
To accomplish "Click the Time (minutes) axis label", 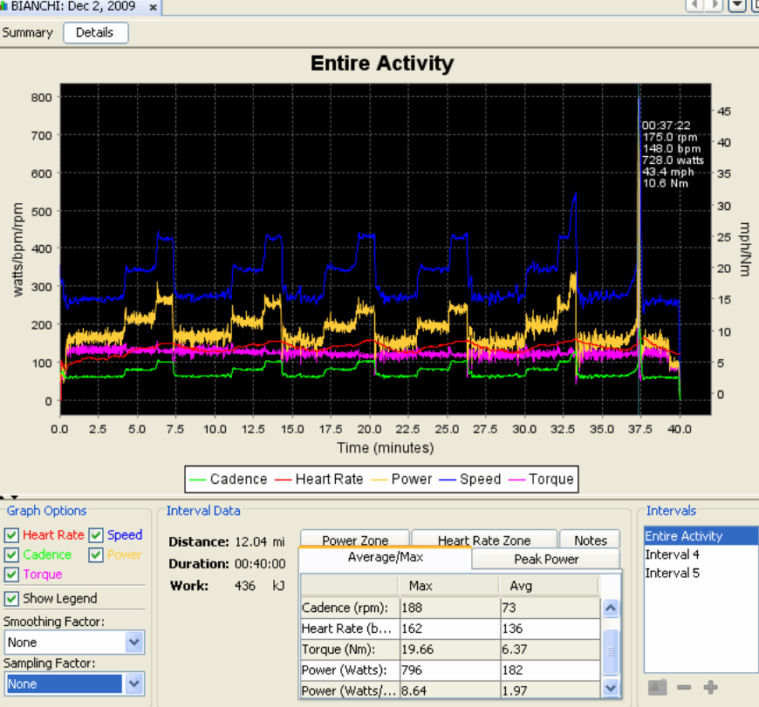I will (x=386, y=448).
